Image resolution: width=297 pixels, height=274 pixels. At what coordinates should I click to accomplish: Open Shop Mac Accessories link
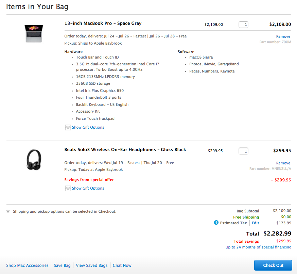[x=27, y=265]
